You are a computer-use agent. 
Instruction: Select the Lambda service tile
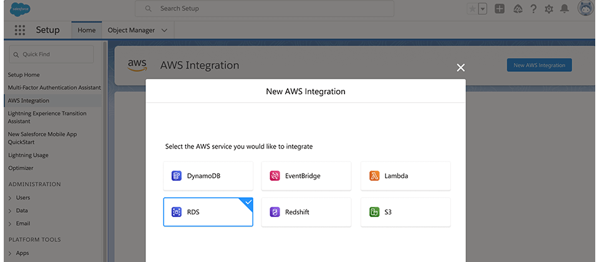point(406,176)
